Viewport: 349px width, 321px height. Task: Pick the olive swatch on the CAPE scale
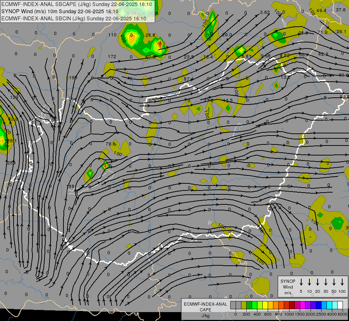(x=244, y=305)
